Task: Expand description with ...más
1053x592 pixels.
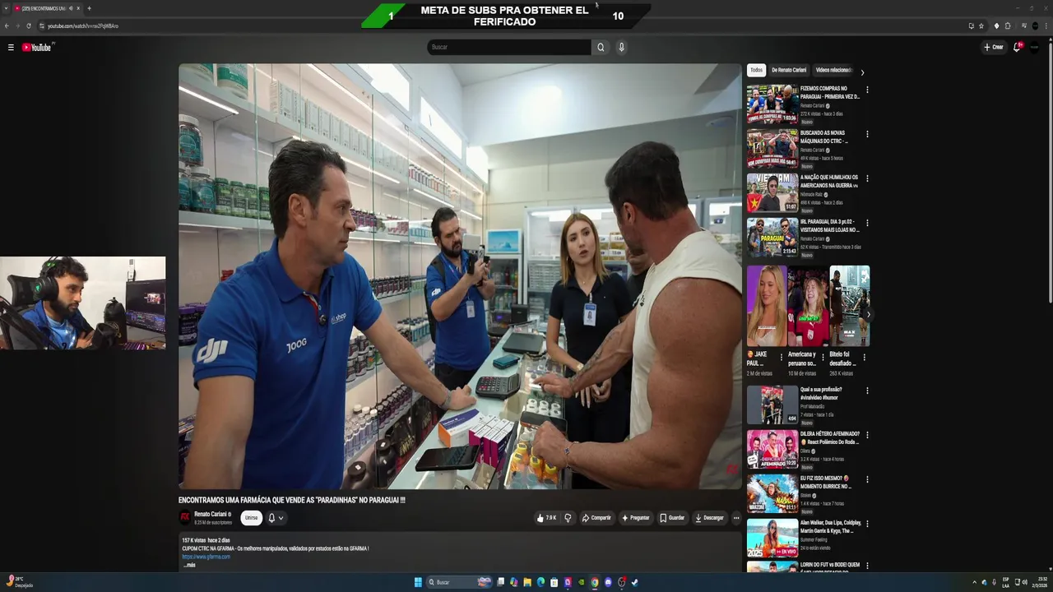Action: pos(189,565)
